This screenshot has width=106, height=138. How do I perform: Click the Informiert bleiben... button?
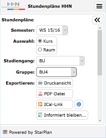point(62,115)
